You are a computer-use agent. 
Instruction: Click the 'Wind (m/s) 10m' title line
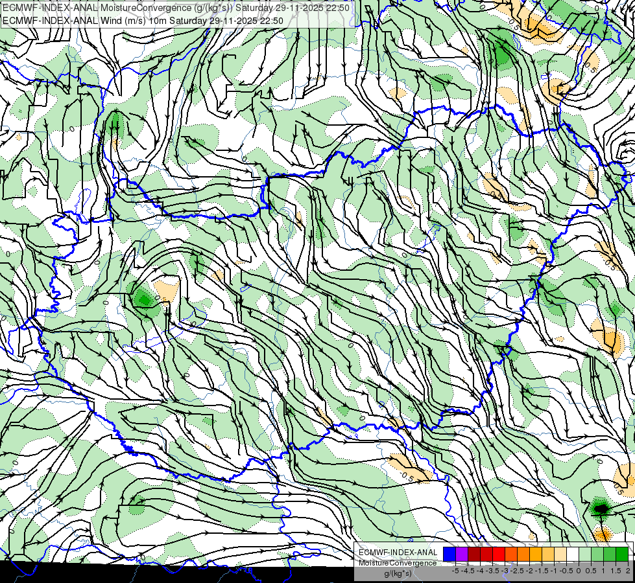(143, 21)
